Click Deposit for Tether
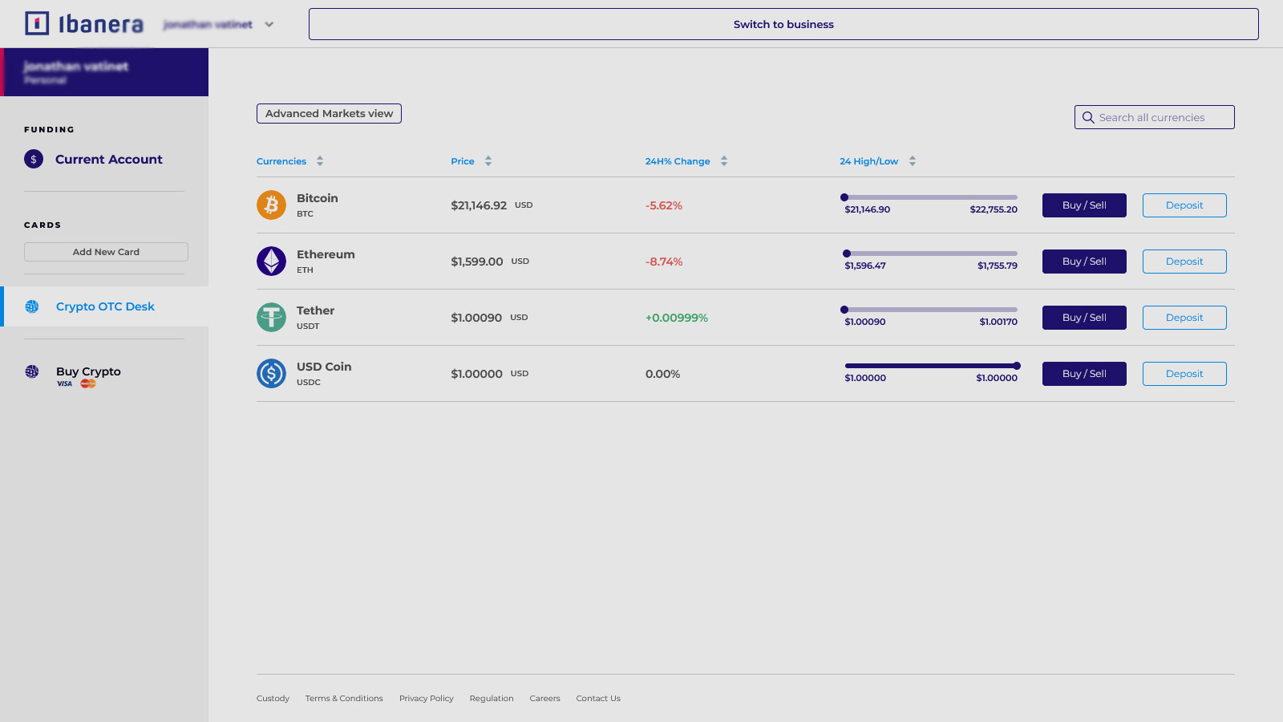Screen dimensions: 1283x722 tap(1184, 318)
